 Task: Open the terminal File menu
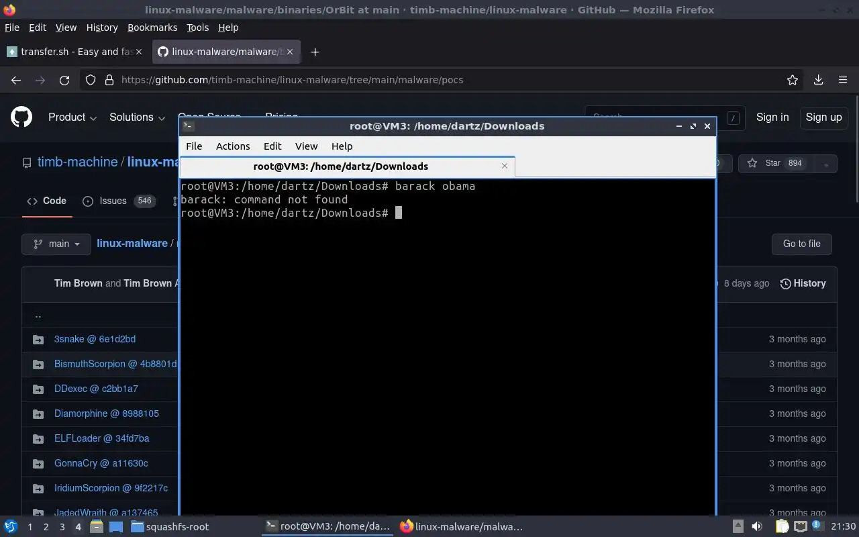click(194, 146)
